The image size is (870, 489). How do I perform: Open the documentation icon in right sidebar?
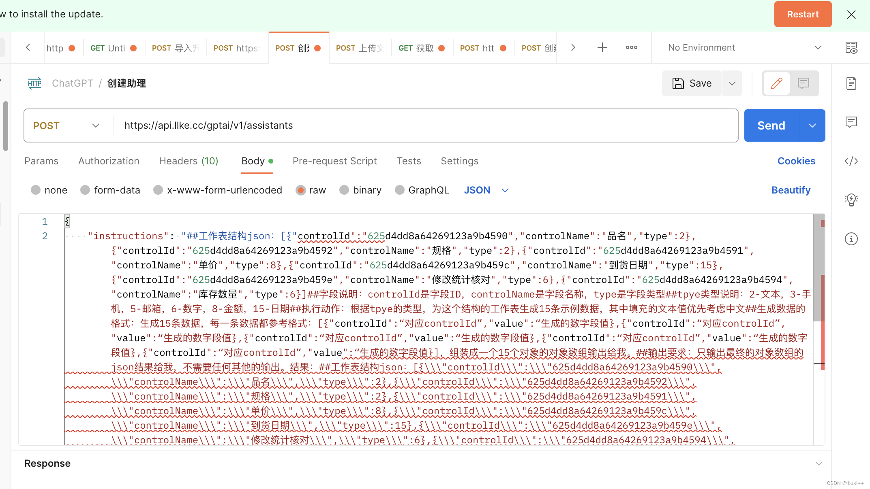[x=851, y=83]
